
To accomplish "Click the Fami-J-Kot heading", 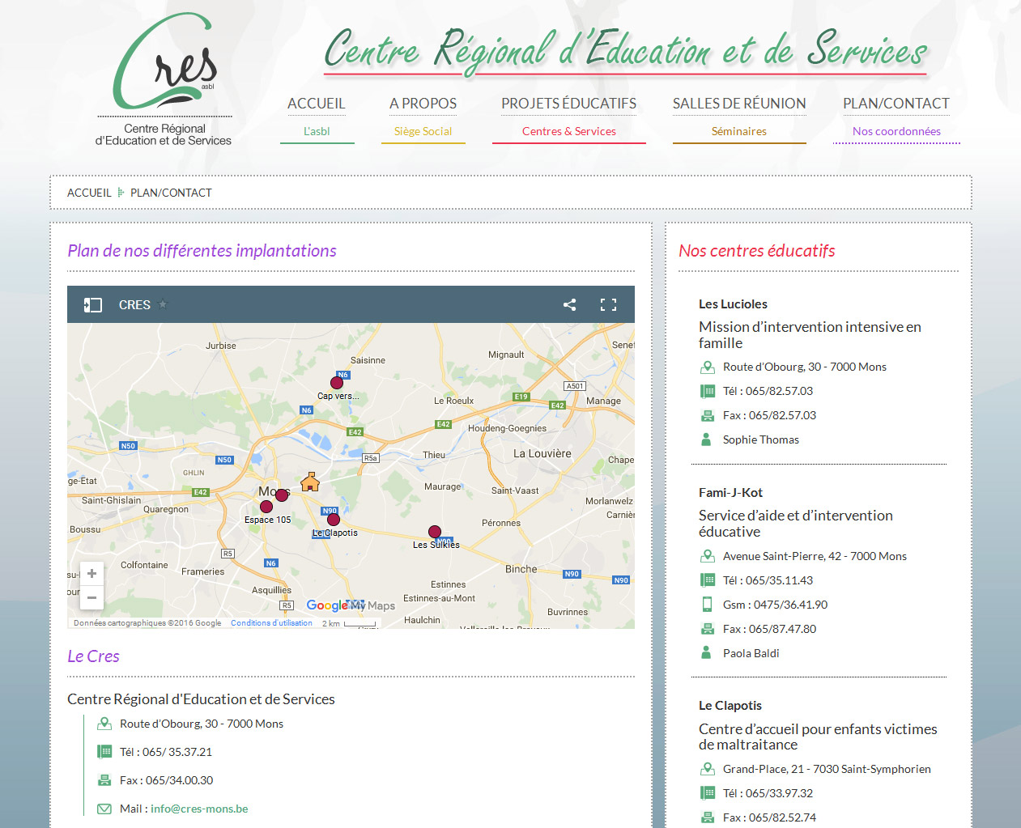I will [x=730, y=493].
